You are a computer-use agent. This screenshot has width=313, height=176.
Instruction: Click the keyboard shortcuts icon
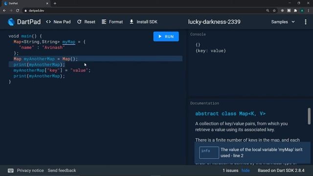(x=11, y=171)
